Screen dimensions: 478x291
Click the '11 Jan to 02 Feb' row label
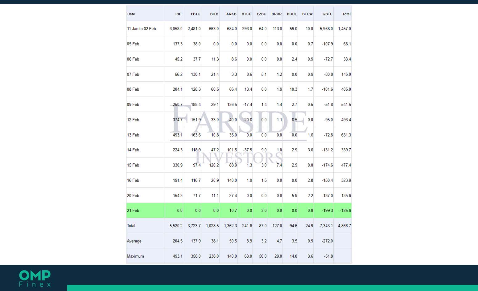pos(142,29)
